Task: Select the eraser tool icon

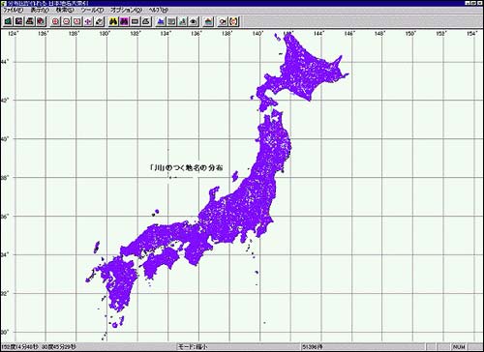Action: click(99, 21)
